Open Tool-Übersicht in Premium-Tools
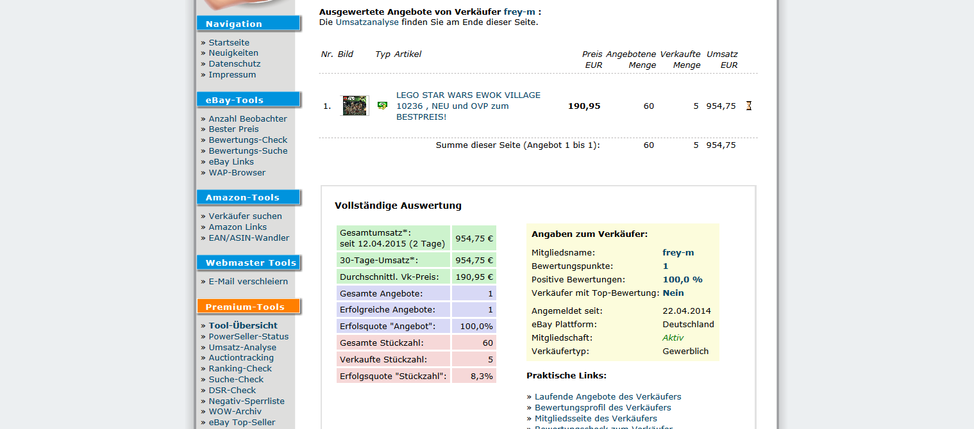This screenshot has width=974, height=429. (x=243, y=326)
